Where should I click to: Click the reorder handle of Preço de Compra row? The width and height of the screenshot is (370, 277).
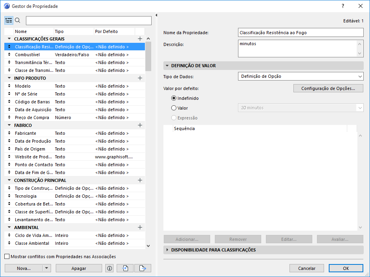coord(9,117)
